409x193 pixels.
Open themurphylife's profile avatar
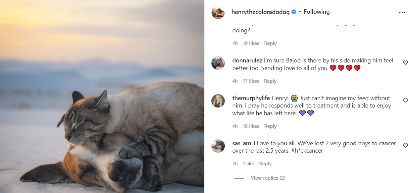(x=218, y=101)
